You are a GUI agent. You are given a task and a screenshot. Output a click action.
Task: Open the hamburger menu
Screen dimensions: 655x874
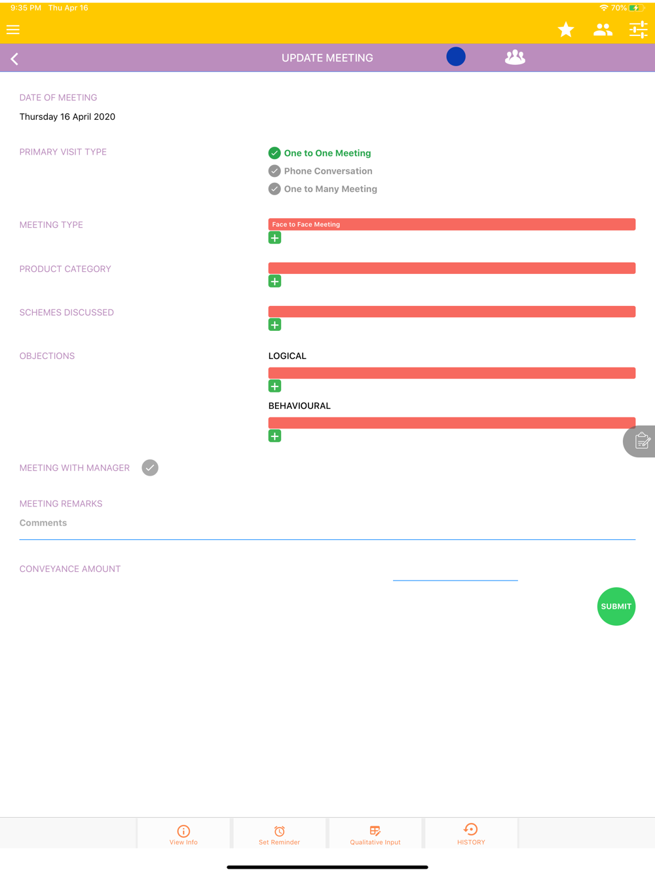[13, 29]
